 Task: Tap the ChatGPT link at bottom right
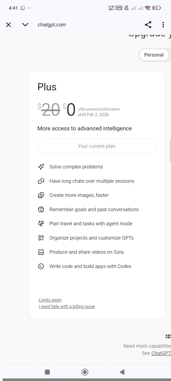tap(161, 353)
